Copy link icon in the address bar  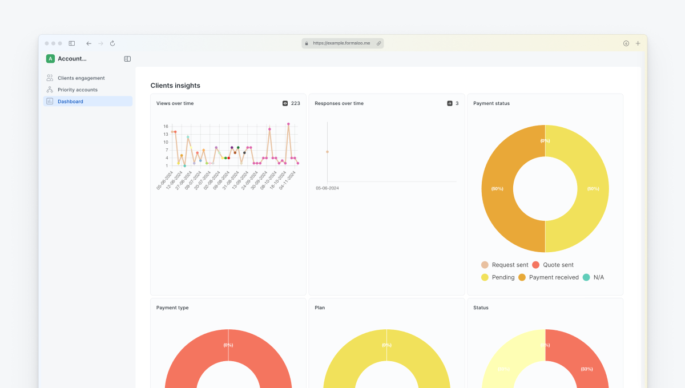pos(378,43)
